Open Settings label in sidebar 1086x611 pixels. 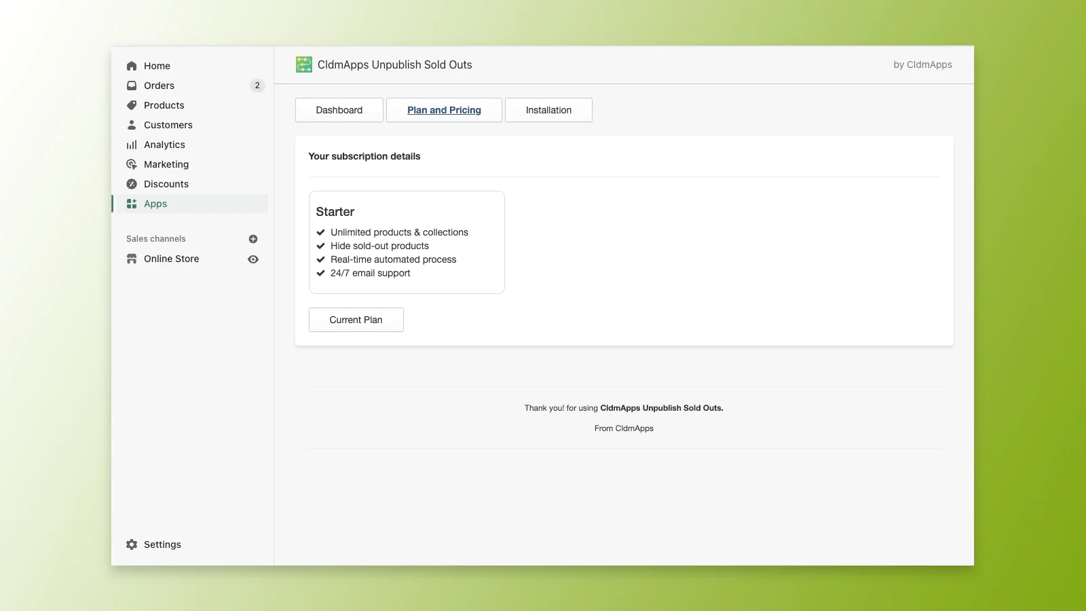click(162, 544)
